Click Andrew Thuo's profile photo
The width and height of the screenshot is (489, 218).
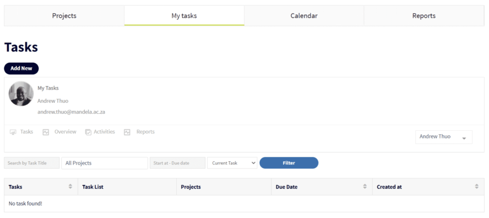pyautogui.click(x=21, y=94)
